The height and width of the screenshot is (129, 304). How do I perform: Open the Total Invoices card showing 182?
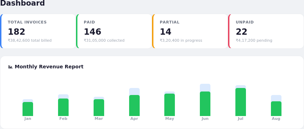coord(38,31)
